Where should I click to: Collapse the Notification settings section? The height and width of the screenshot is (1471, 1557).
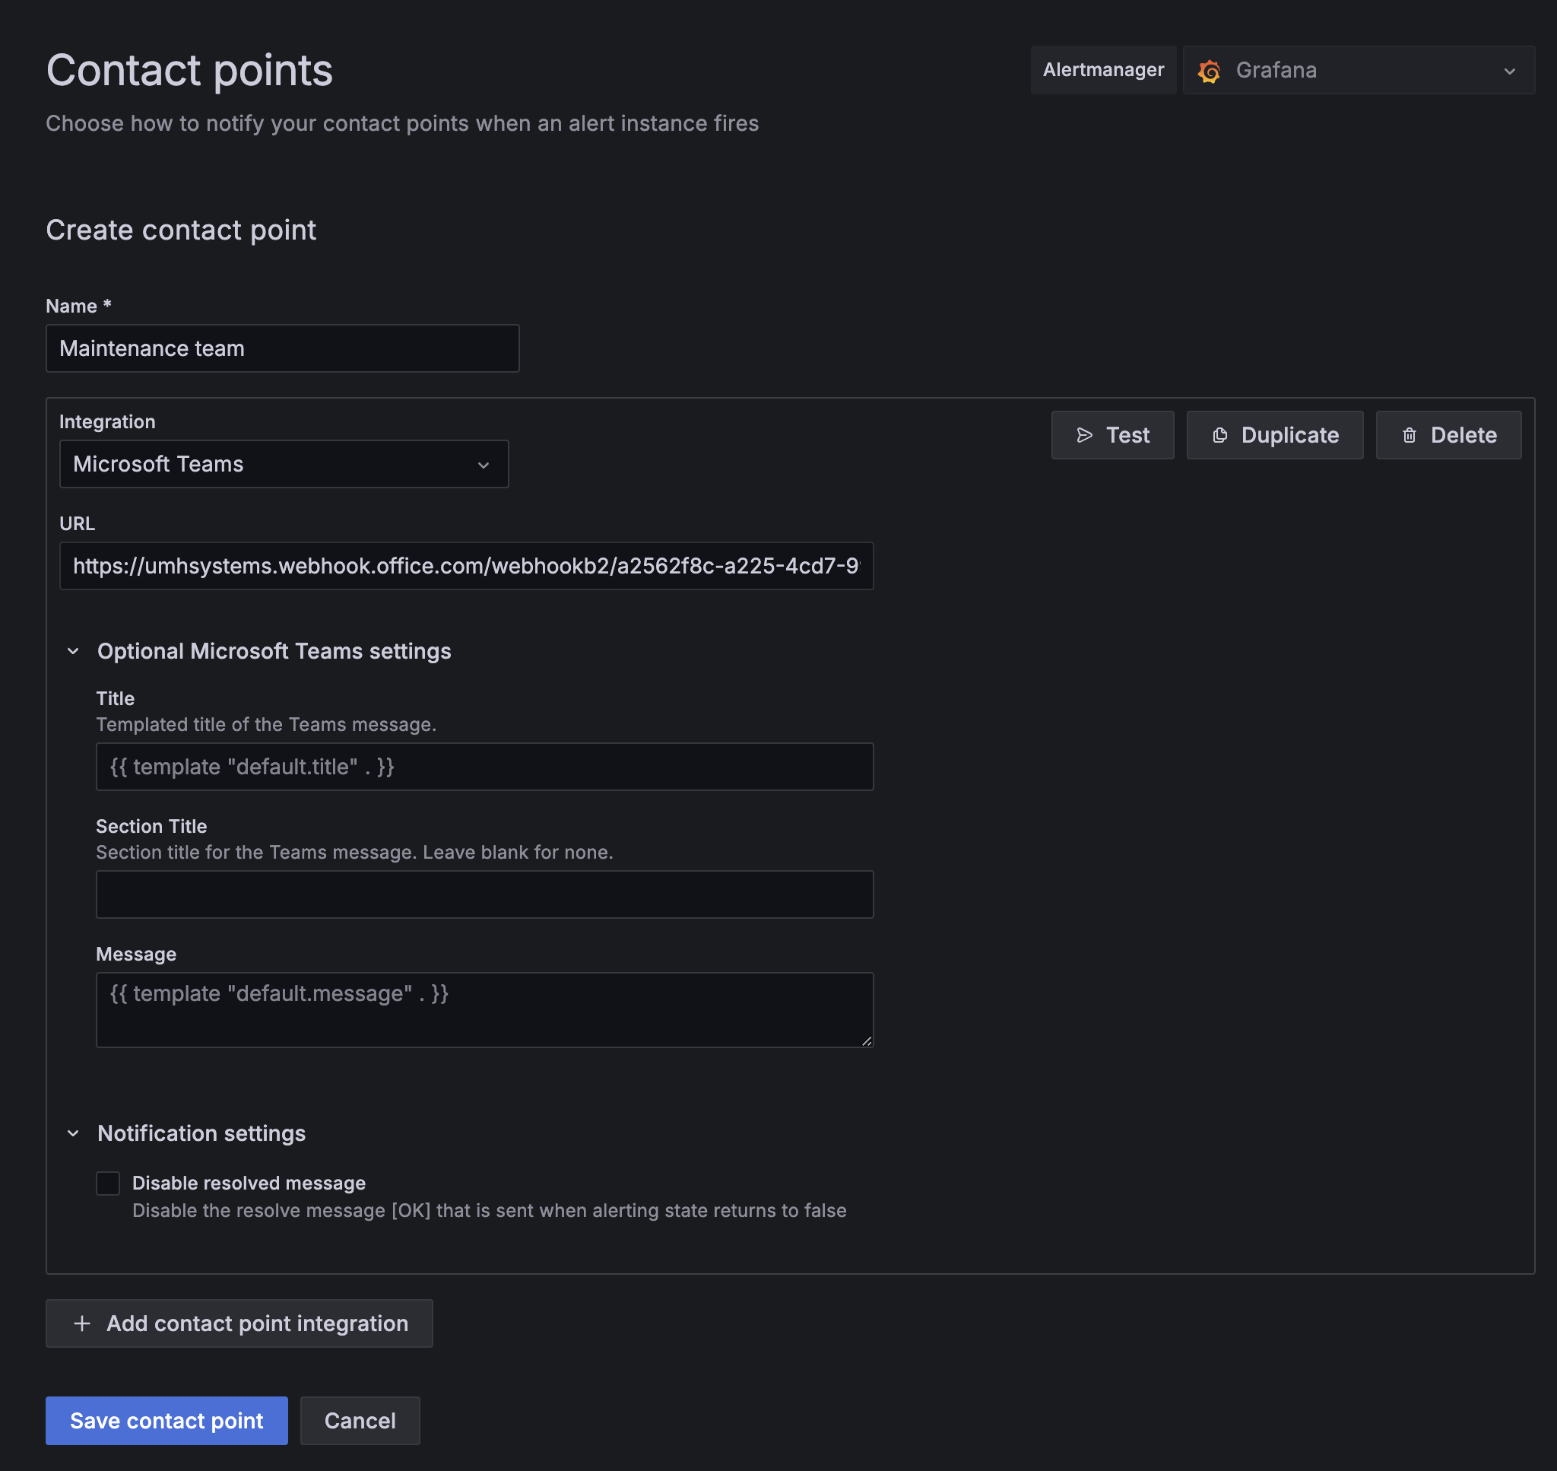[x=73, y=1133]
